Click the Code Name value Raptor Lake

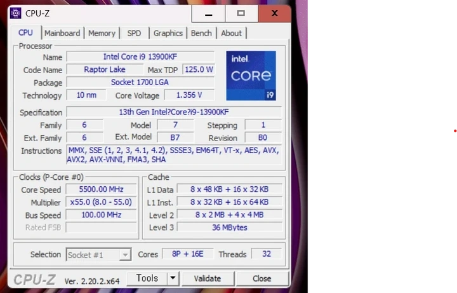(x=105, y=69)
